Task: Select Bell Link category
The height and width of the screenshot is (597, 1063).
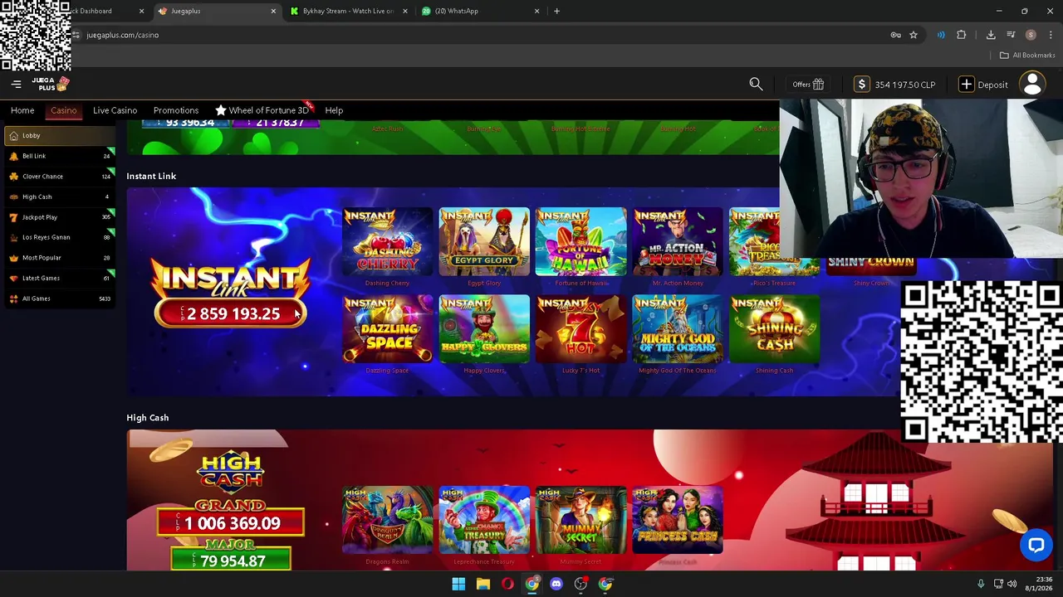Action: point(59,156)
